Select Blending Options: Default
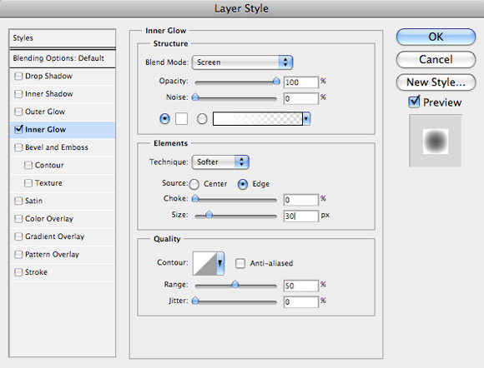484x368 pixels. [63, 58]
